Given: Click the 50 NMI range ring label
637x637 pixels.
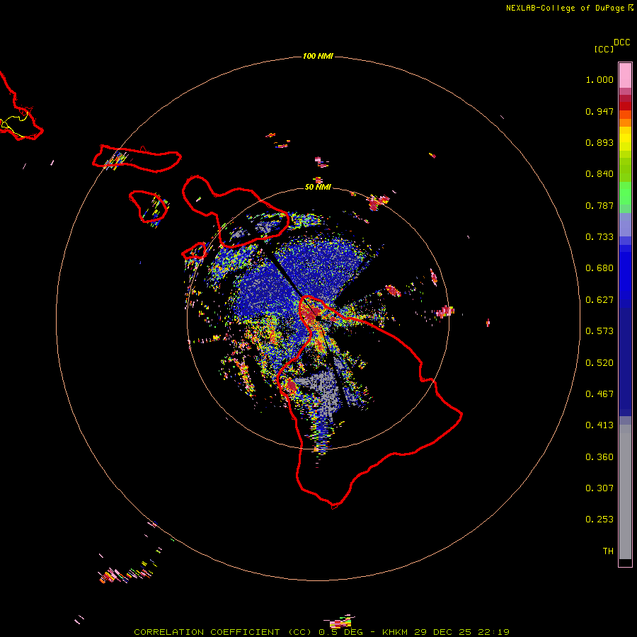Looking at the screenshot, I should click(318, 187).
